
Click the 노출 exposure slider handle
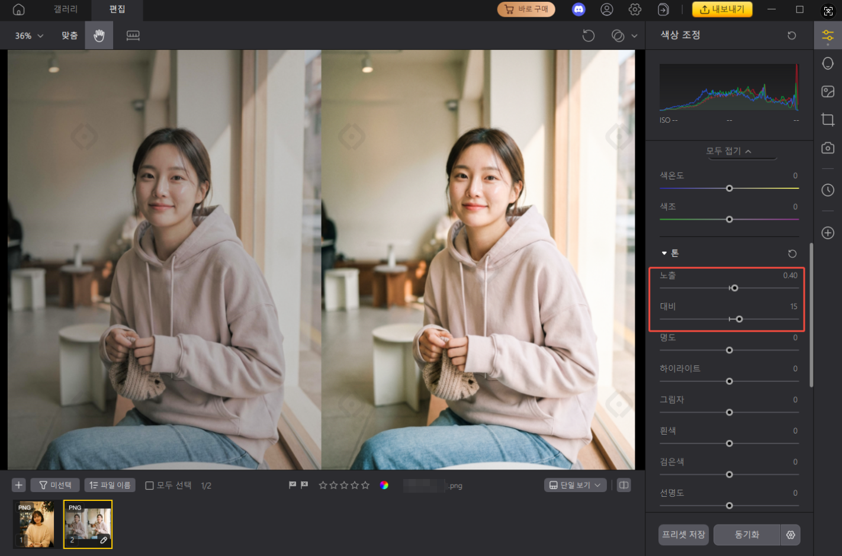(735, 288)
